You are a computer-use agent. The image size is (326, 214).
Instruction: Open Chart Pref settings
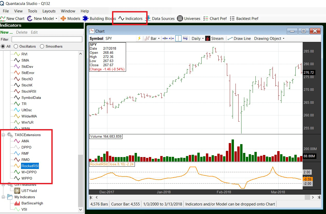[215, 19]
